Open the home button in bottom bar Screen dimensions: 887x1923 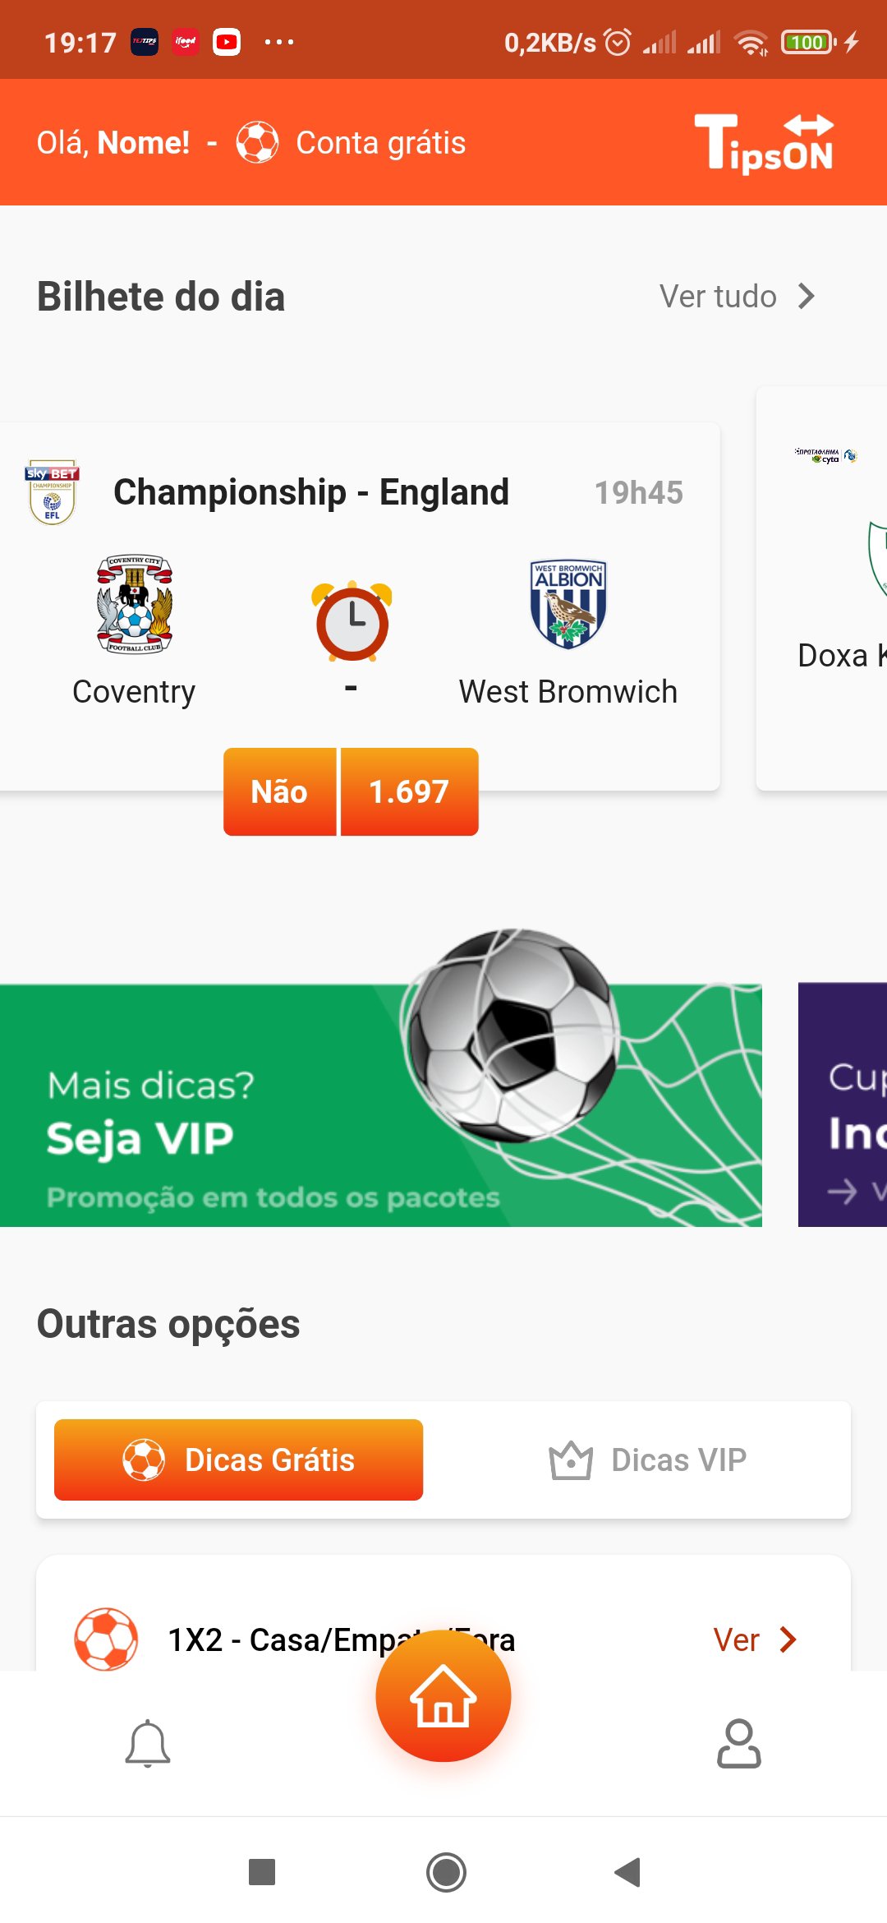pos(443,1696)
